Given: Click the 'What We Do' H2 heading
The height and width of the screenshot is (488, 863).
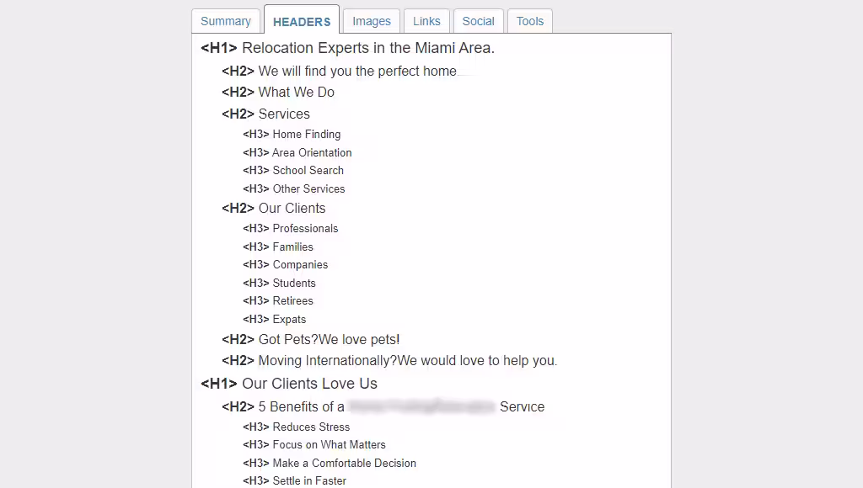Looking at the screenshot, I should point(296,92).
